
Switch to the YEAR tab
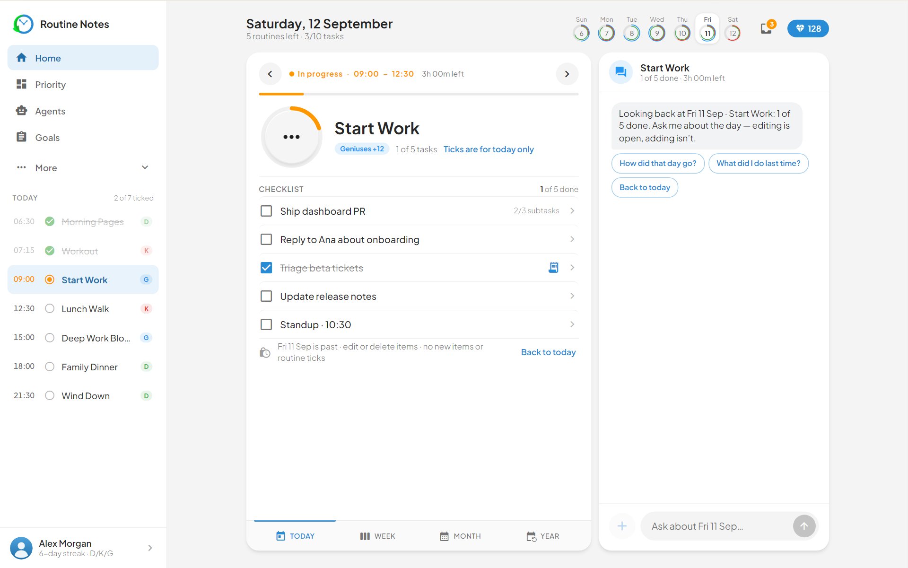542,536
